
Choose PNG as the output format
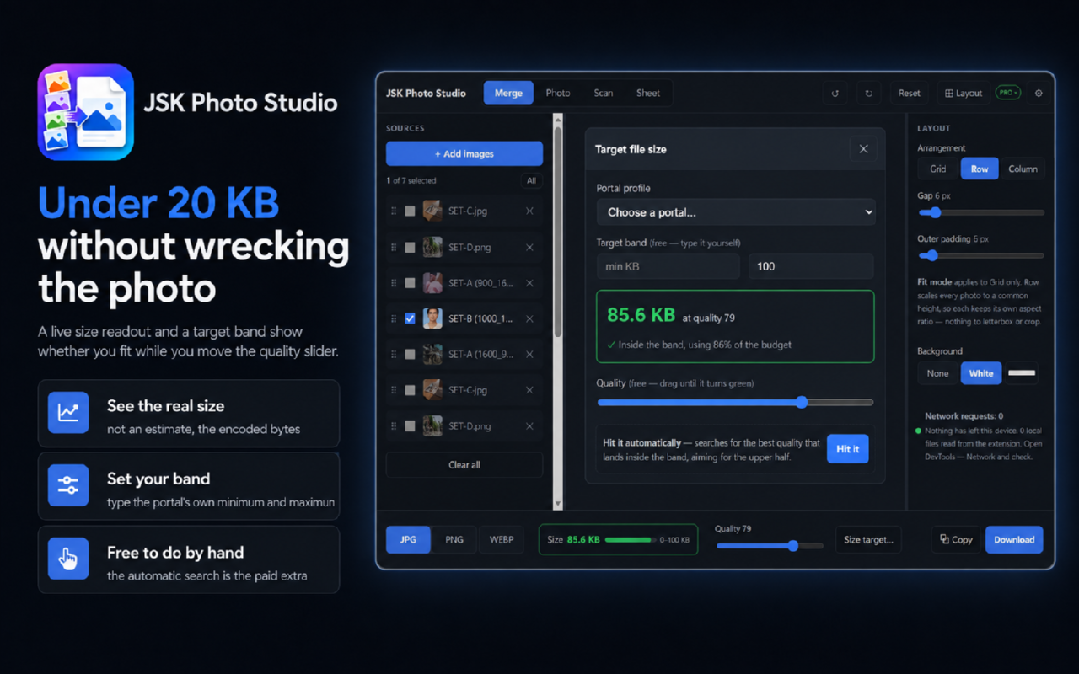point(454,540)
